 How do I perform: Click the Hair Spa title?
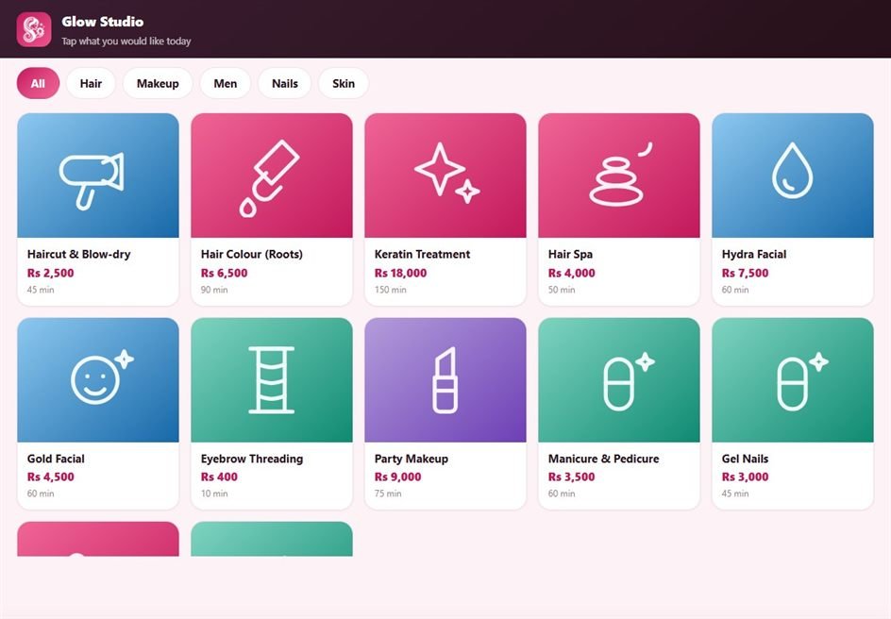(x=570, y=255)
